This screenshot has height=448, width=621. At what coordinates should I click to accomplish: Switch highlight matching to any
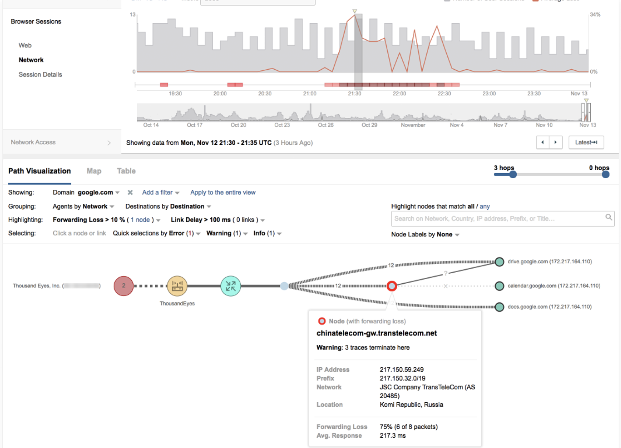[x=484, y=206]
